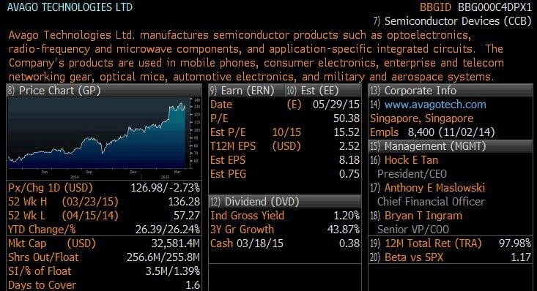Click the Ind Gross Yield row

tap(284, 216)
